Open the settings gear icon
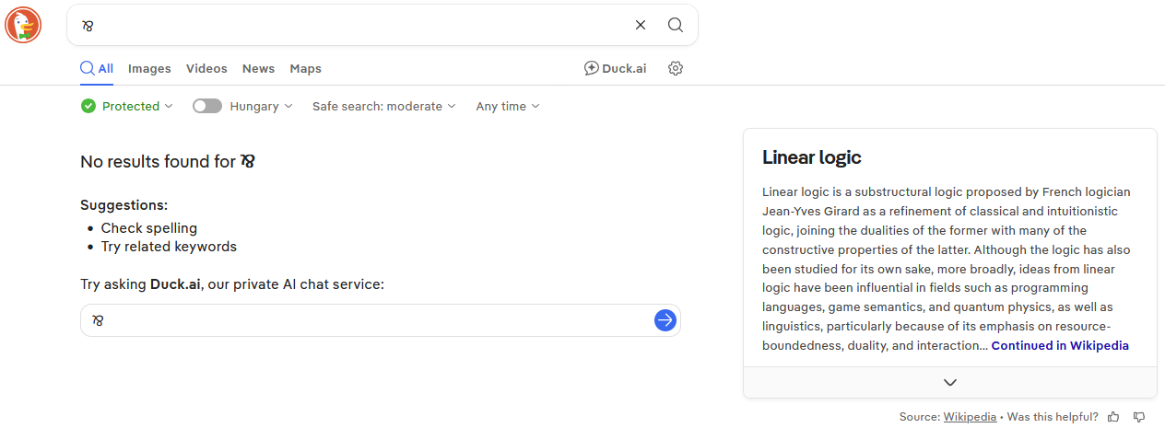 [676, 68]
